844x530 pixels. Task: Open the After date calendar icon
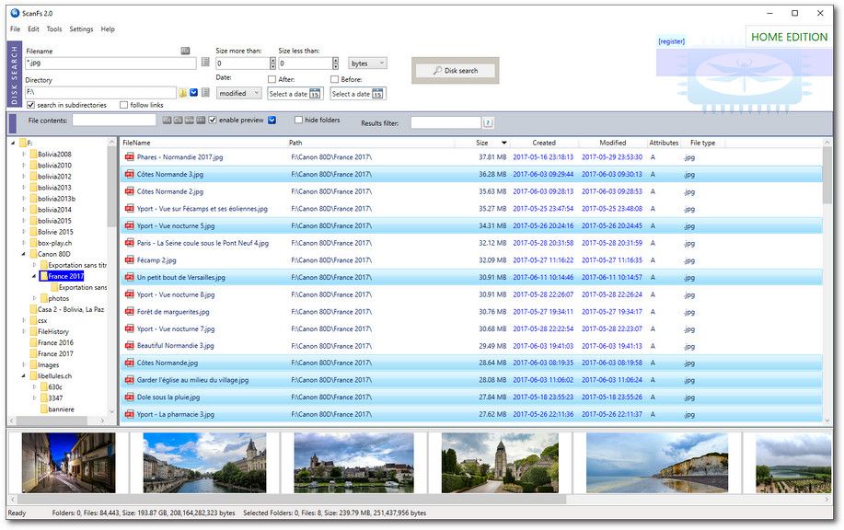pyautogui.click(x=315, y=94)
